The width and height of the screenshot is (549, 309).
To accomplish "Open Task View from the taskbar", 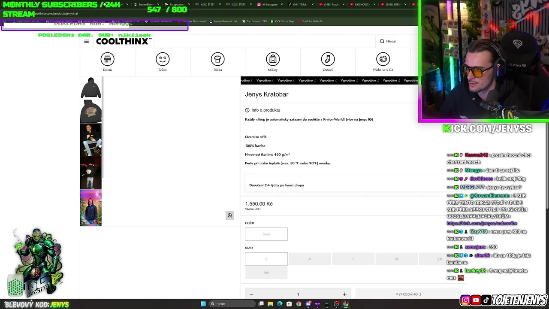I will click(261, 304).
